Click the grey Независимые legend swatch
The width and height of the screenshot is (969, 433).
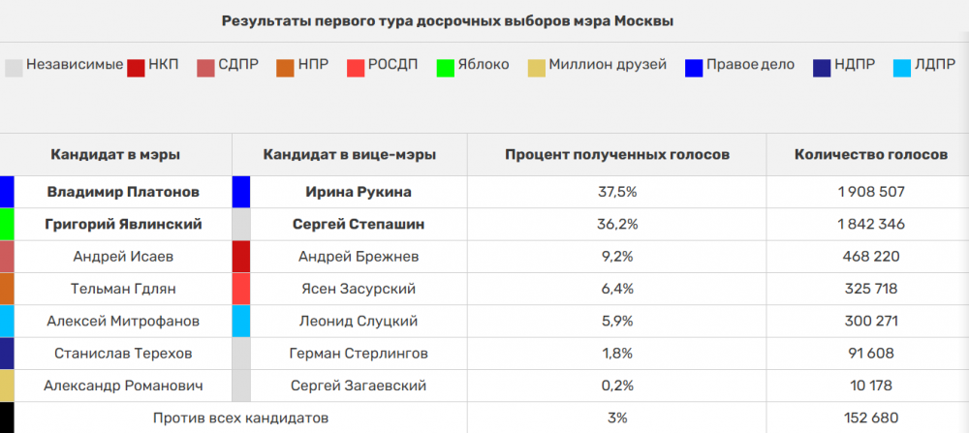pos(14,67)
